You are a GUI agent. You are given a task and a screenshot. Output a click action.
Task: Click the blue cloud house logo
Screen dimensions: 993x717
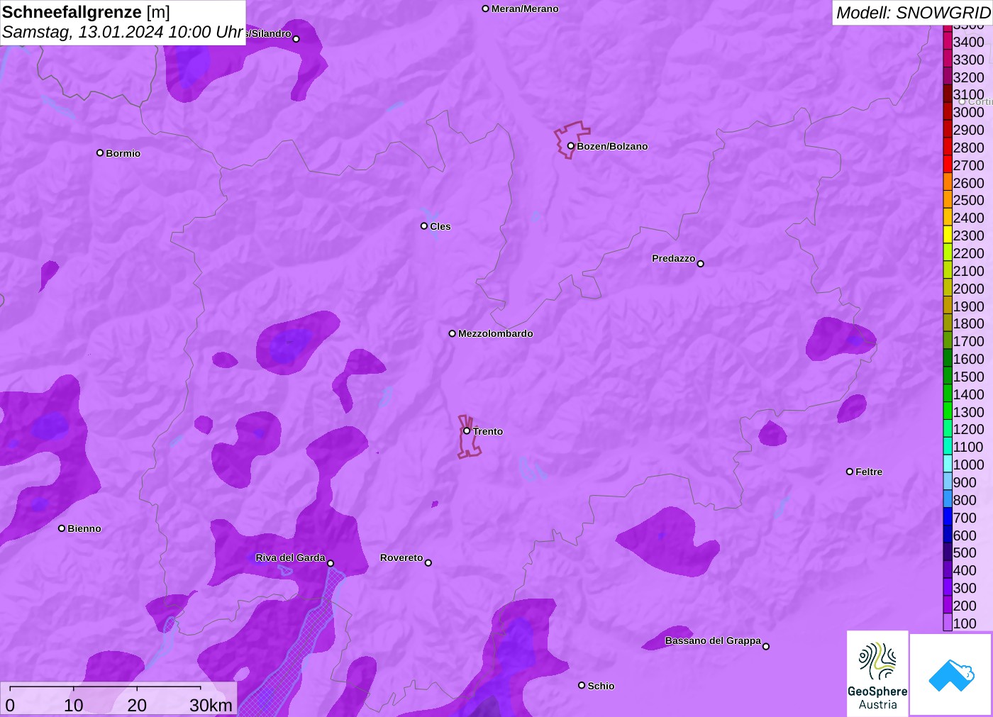click(951, 674)
